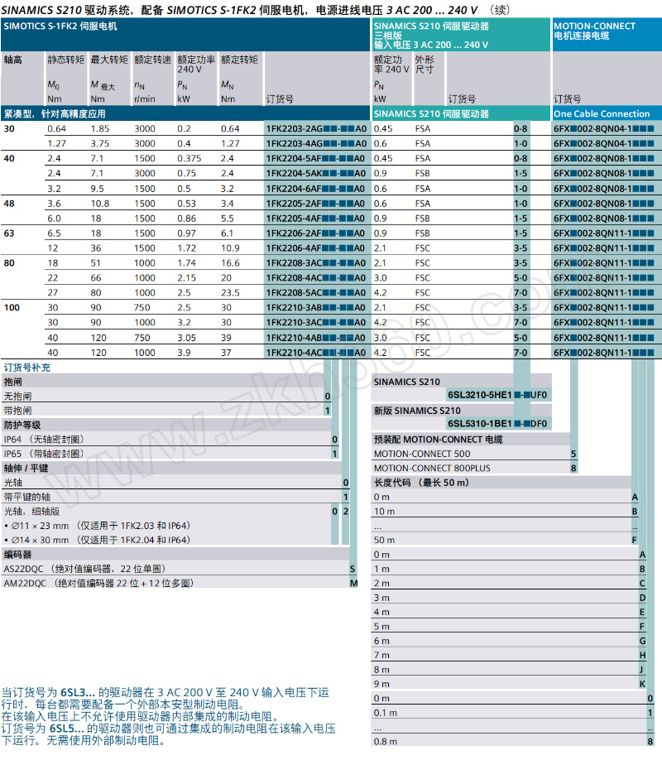Choose the MOTION-CONNECT 500 cable row
Image resolution: width=662 pixels, height=760 pixels.
pos(422,454)
